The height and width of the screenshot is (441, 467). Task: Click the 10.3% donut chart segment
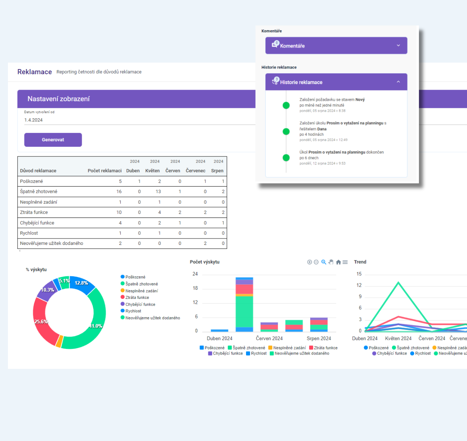coord(47,290)
